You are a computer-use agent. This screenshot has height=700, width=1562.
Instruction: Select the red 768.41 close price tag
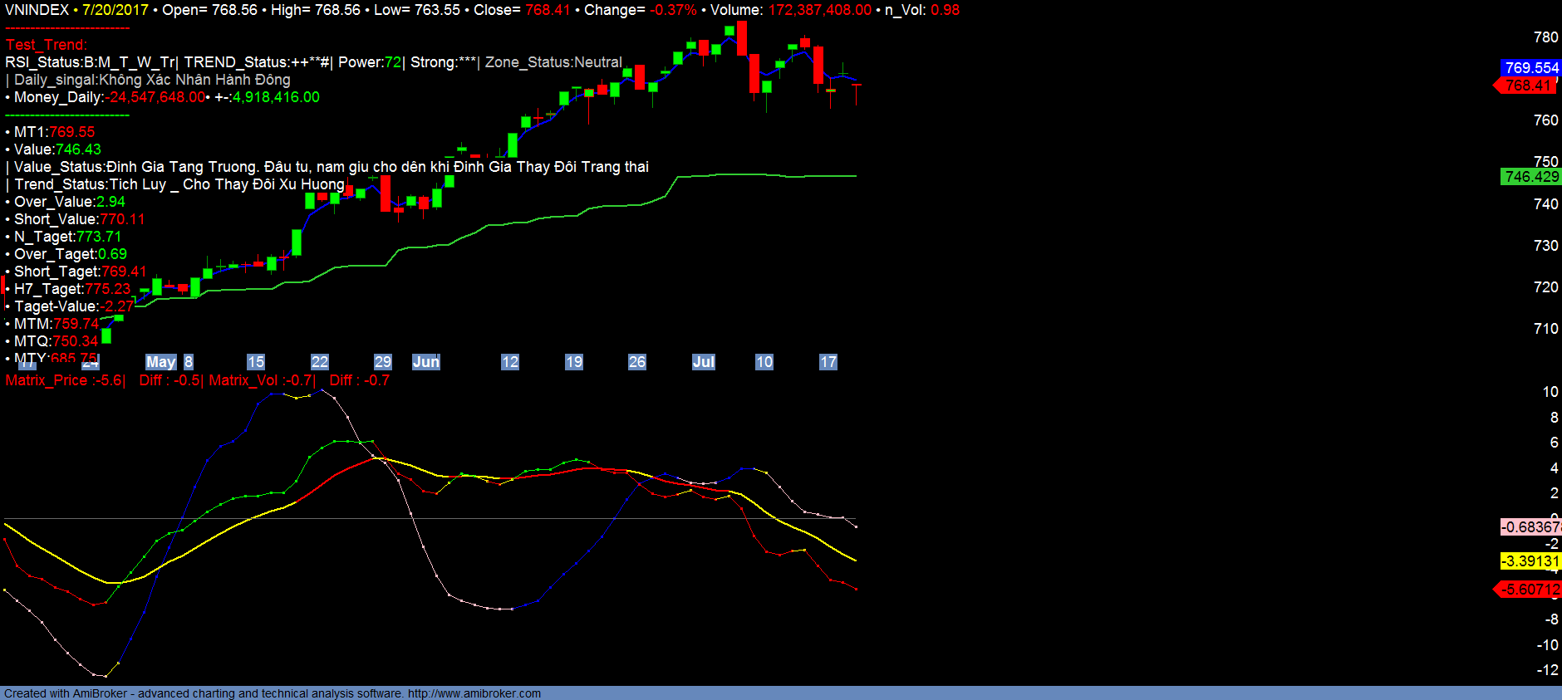click(x=1529, y=86)
